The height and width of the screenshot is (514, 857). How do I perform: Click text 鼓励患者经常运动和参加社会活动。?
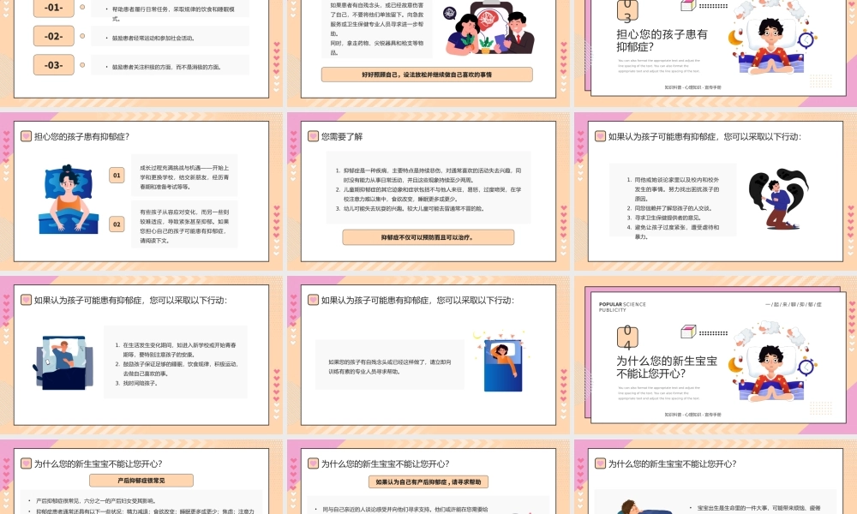(153, 39)
